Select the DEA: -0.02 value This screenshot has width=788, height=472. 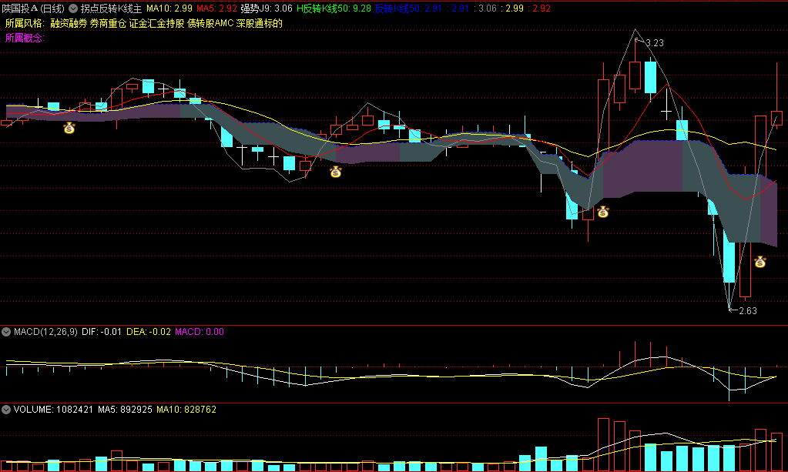click(149, 332)
